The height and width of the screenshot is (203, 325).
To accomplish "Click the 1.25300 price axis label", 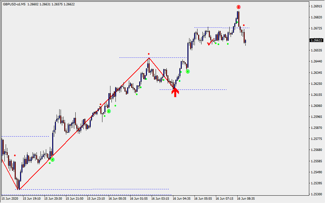I will point(316,194).
